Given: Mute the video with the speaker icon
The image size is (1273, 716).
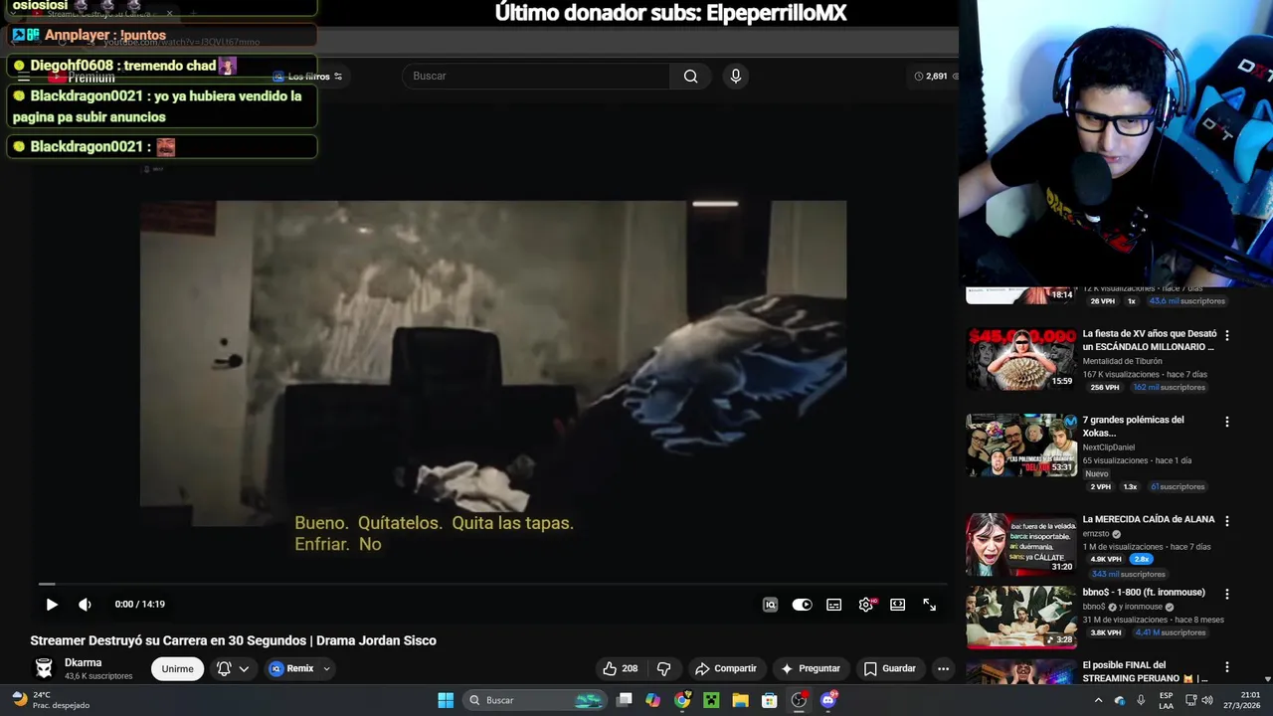Looking at the screenshot, I should [x=85, y=605].
